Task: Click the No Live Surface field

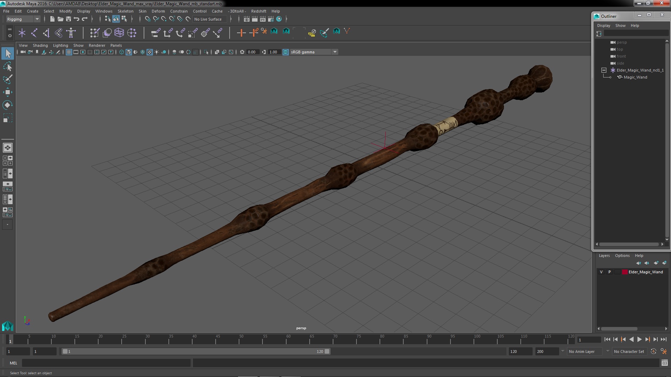Action: point(210,19)
